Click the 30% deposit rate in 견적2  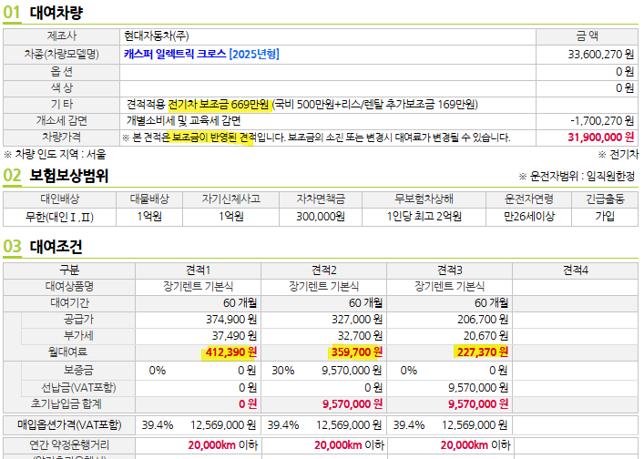coord(283,371)
